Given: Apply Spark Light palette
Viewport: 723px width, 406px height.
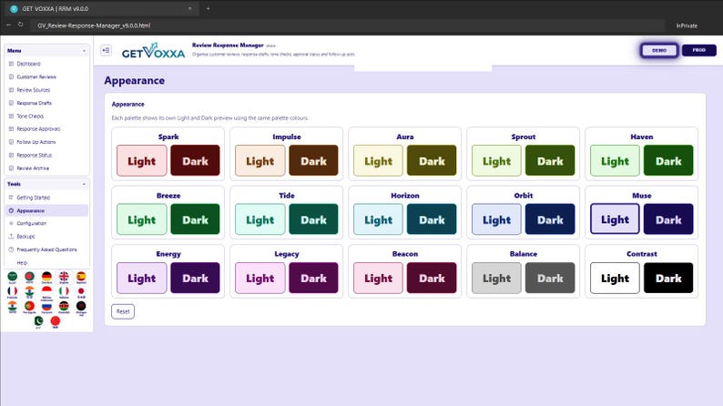Looking at the screenshot, I should [x=141, y=160].
